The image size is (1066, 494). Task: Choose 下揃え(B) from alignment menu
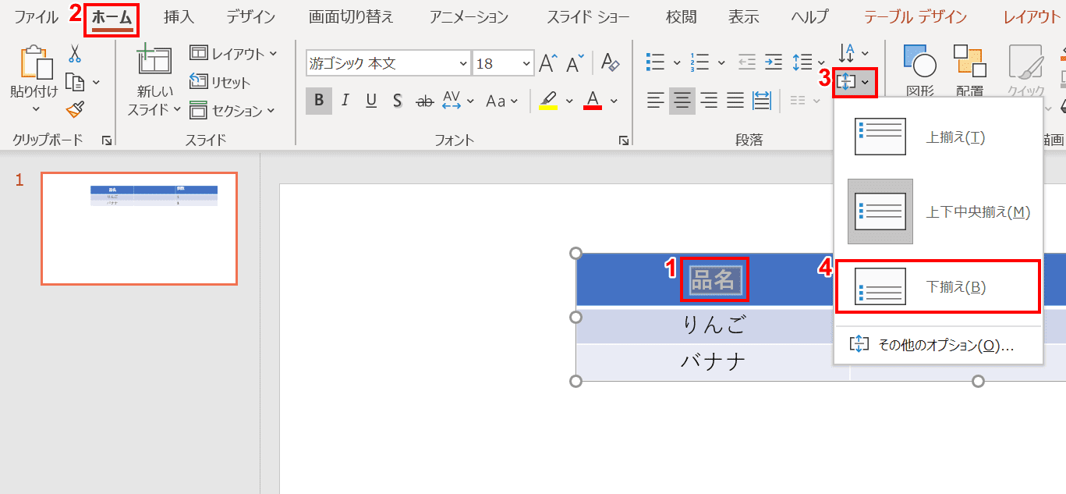938,286
